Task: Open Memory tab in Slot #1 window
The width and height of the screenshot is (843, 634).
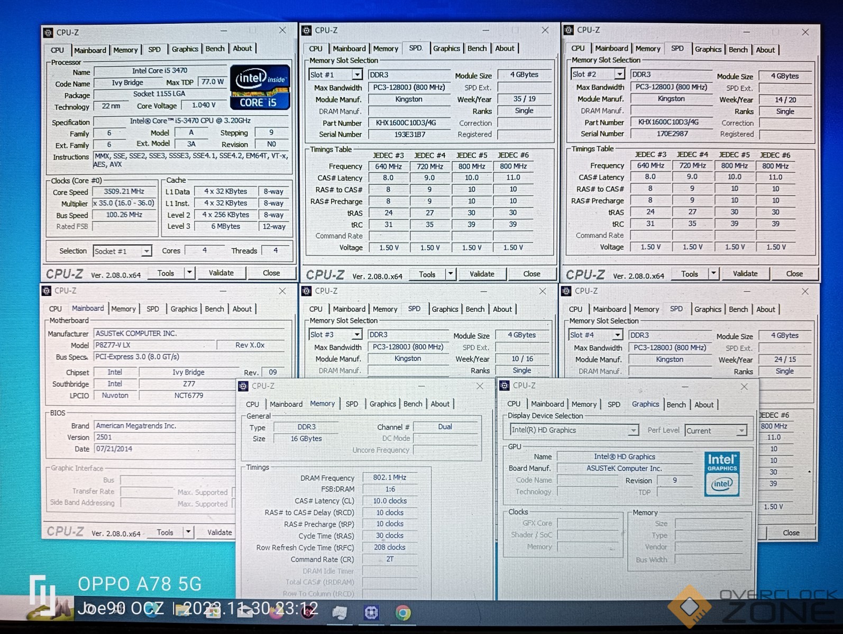Action: pyautogui.click(x=386, y=49)
